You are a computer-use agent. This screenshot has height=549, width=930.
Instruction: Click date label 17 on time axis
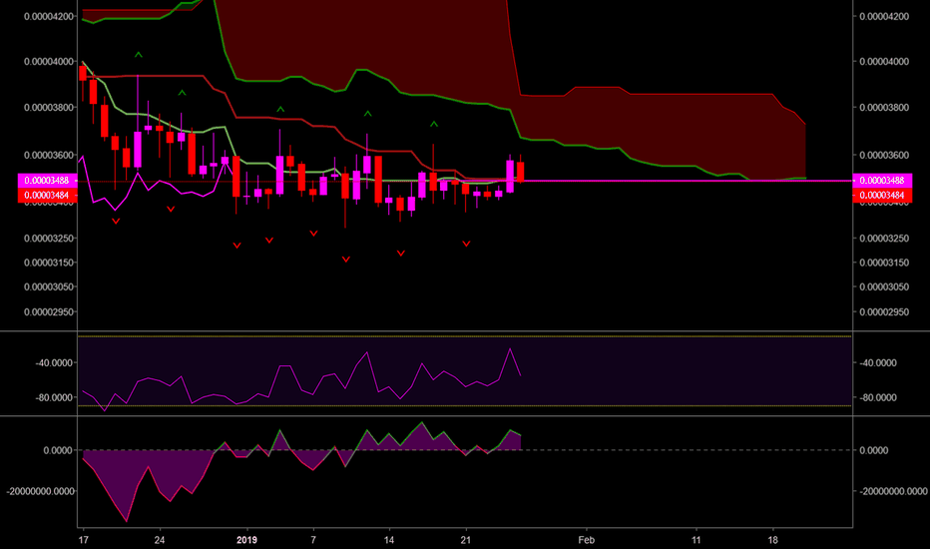click(x=84, y=540)
